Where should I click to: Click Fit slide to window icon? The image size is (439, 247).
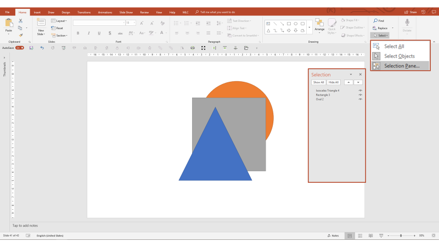(434, 236)
